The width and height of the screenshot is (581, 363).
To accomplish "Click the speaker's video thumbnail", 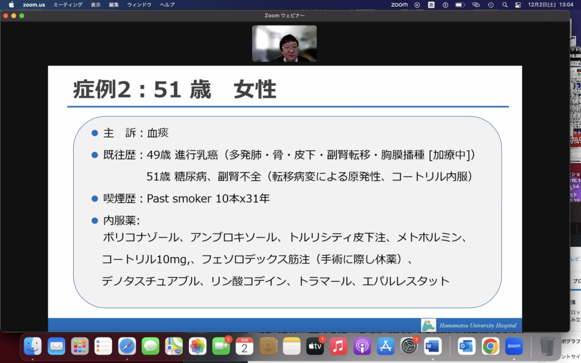I will pos(284,44).
